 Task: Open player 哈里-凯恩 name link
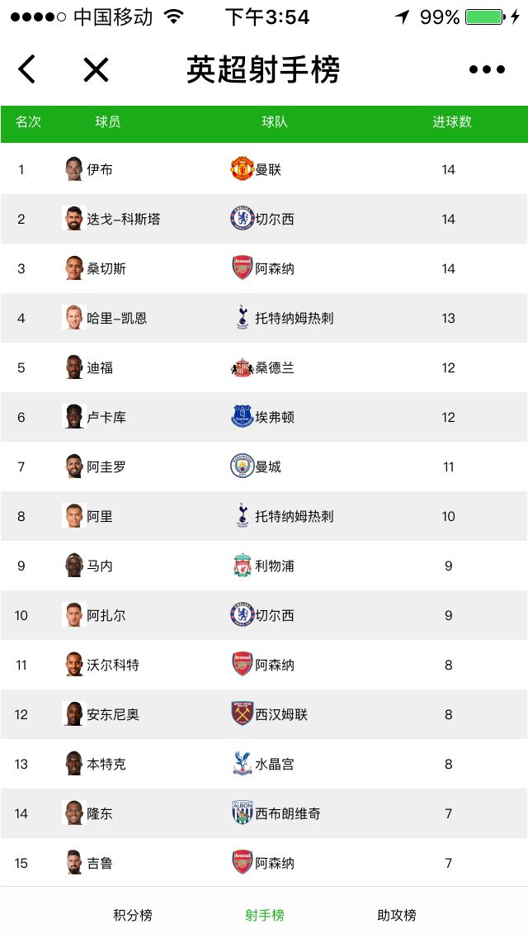[117, 318]
